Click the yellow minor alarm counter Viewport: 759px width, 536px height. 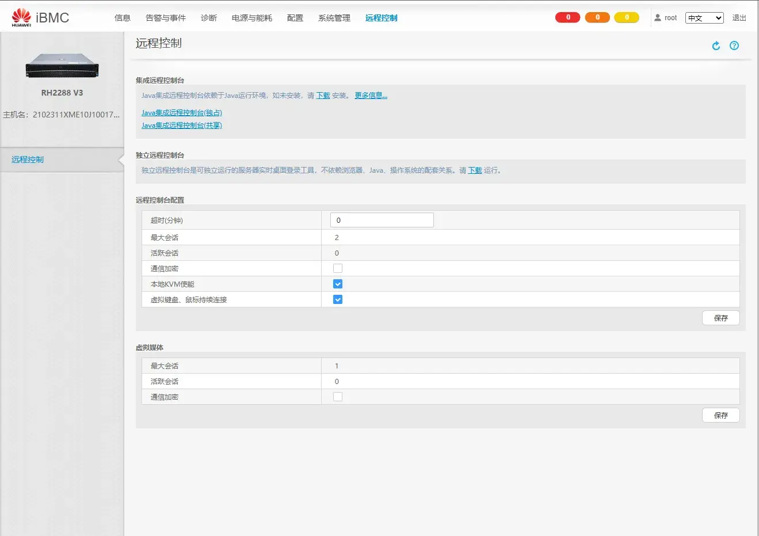(x=627, y=17)
